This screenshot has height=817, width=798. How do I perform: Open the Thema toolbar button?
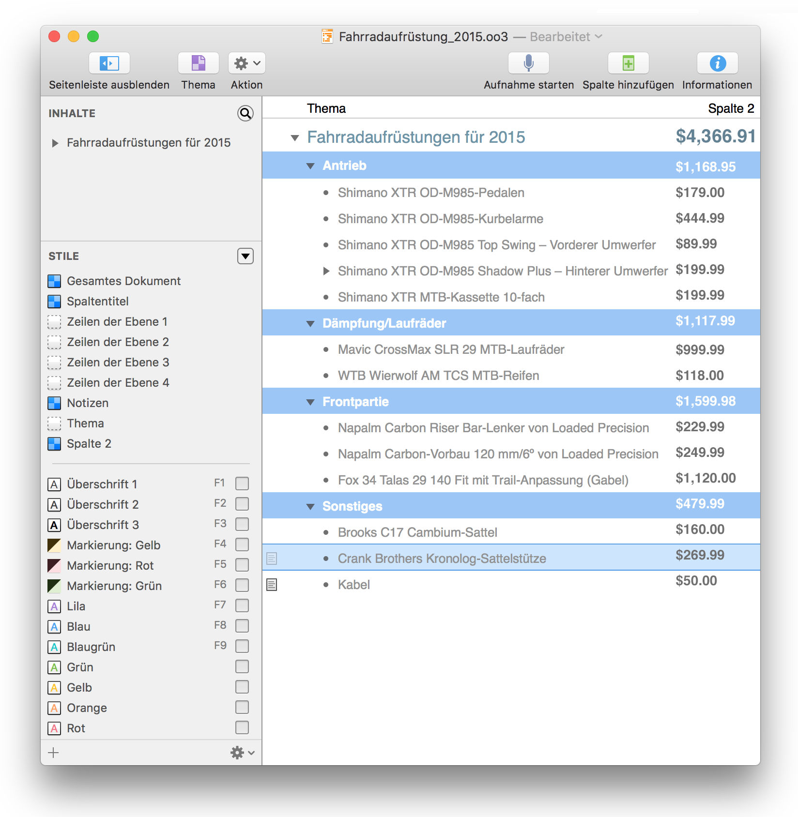pyautogui.click(x=198, y=63)
